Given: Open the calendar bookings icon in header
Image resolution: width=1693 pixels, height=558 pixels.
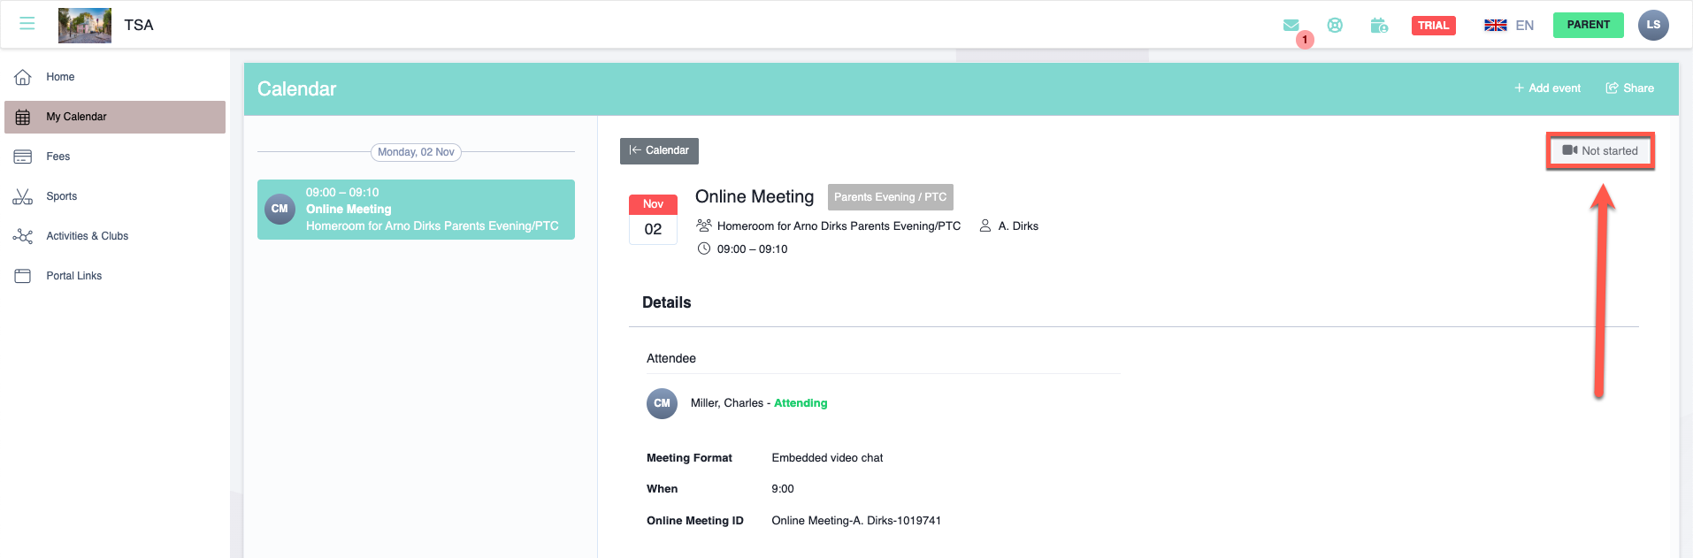Looking at the screenshot, I should tap(1379, 26).
